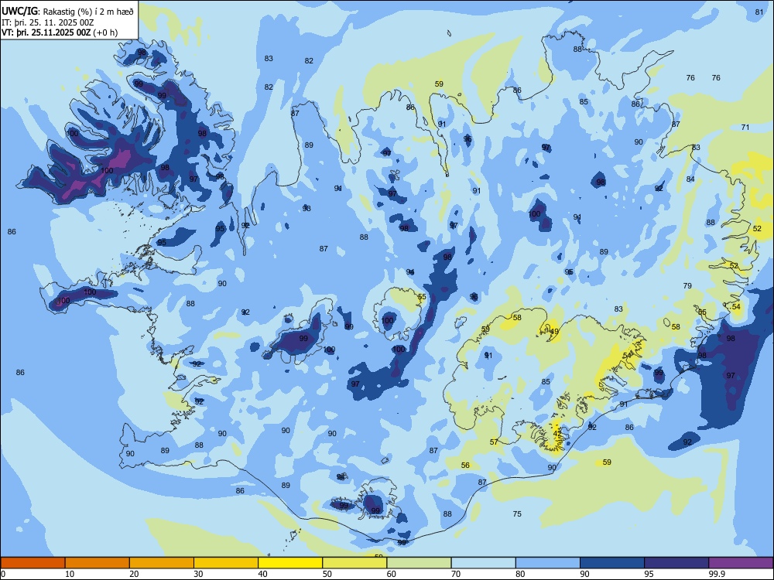Pick the 50–60% pale yellow legend swatch
Screen dimensions: 774x580
[x=354, y=563]
